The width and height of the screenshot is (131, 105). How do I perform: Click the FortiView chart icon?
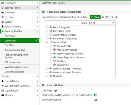click(2, 12)
